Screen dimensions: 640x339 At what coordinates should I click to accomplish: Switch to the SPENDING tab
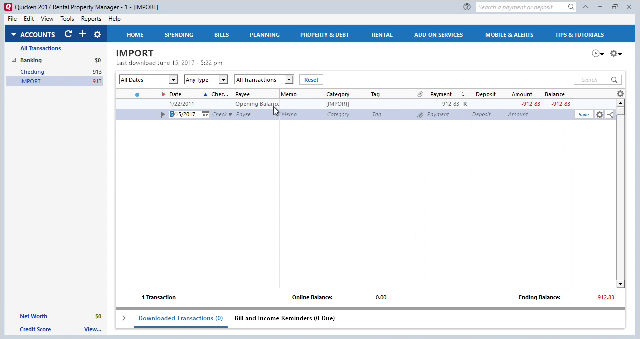coord(179,35)
